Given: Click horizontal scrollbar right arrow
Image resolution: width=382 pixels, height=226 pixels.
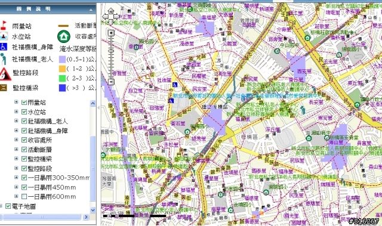Looking at the screenshot, I should click(86, 216).
